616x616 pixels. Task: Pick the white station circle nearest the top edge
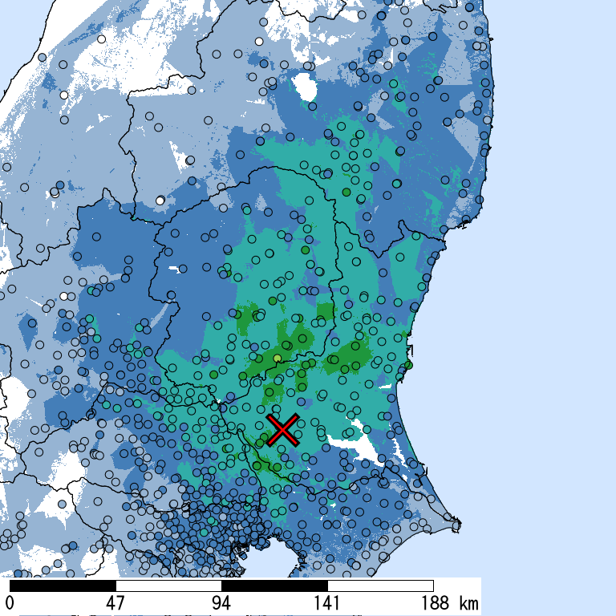pyautogui.click(x=259, y=42)
